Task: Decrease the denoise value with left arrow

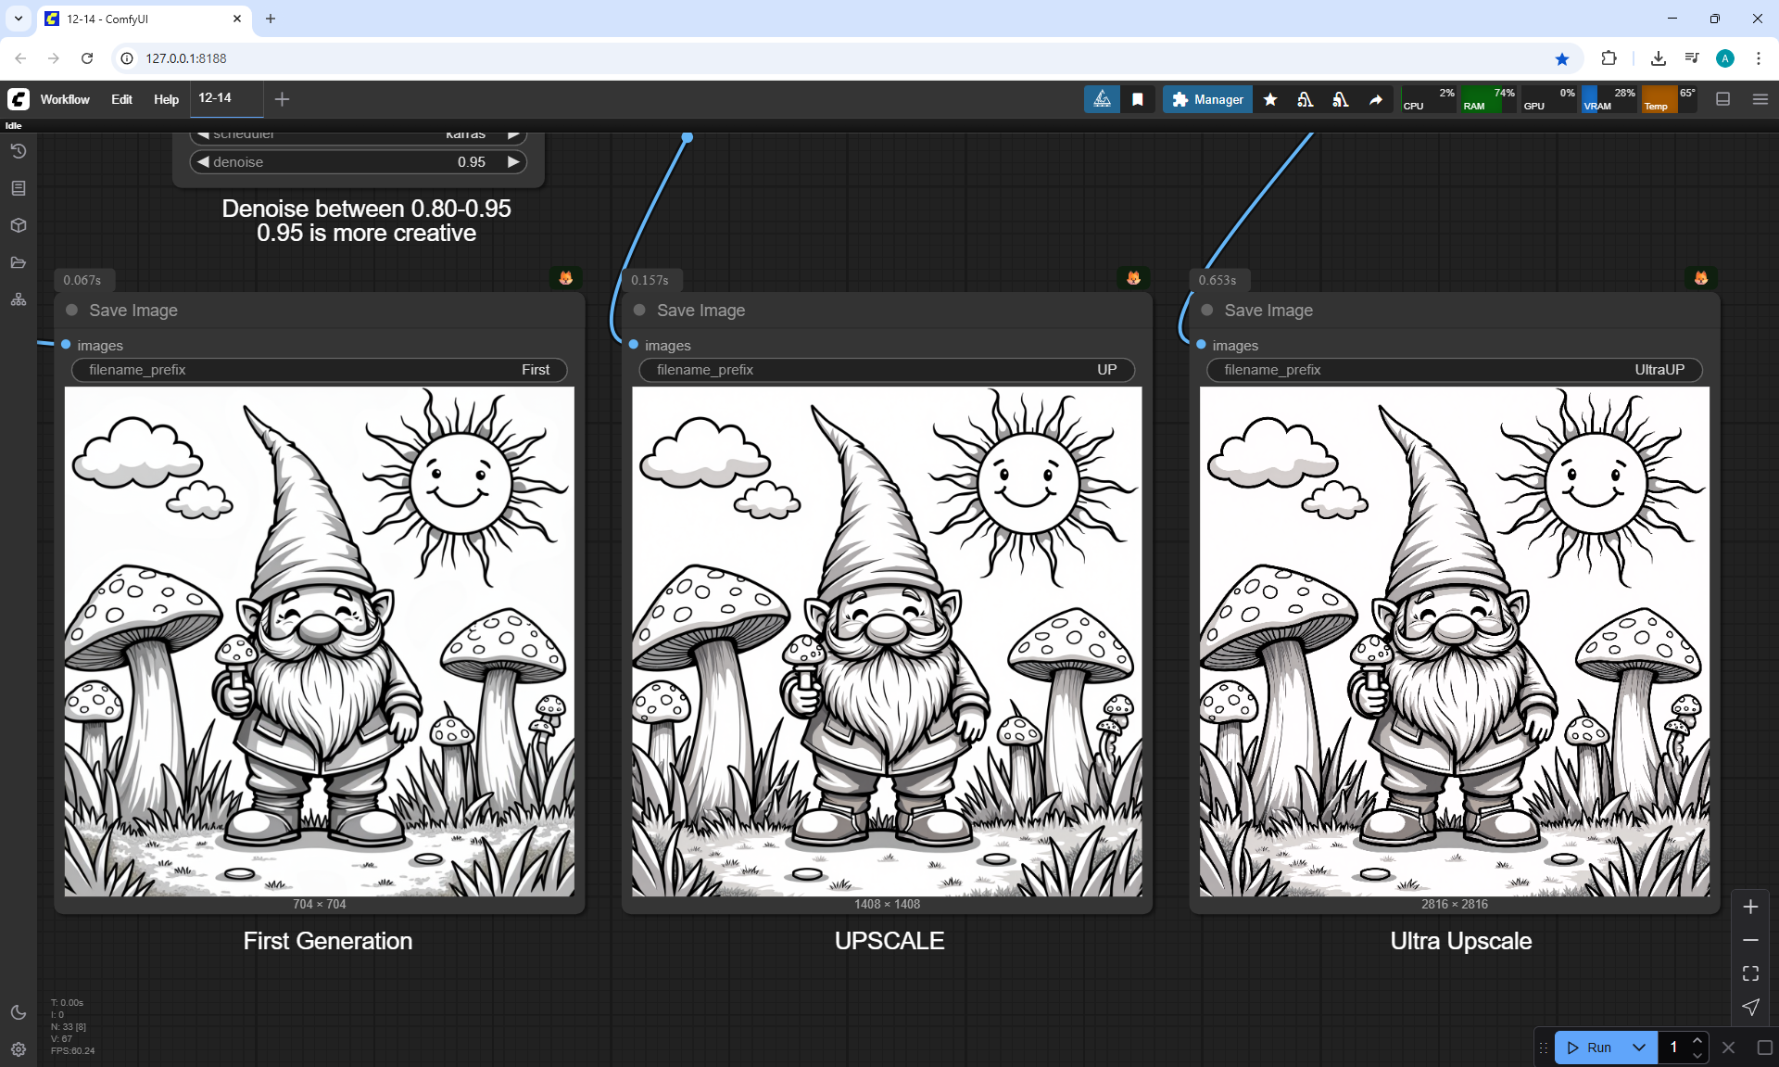Action: [203, 162]
